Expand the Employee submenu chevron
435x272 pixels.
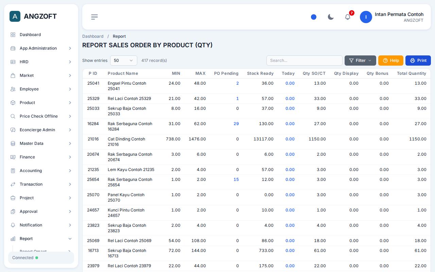(x=70, y=89)
